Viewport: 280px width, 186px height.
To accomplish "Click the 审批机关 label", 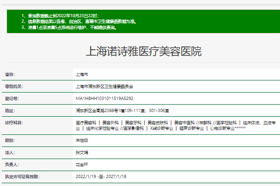I will click(x=14, y=86).
